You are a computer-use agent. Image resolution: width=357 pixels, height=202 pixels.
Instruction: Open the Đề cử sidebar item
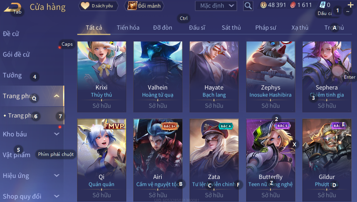(x=11, y=34)
